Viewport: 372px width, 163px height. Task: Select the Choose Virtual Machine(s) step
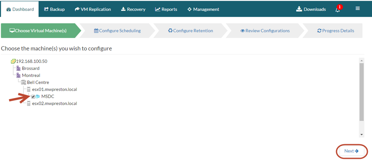(41, 31)
